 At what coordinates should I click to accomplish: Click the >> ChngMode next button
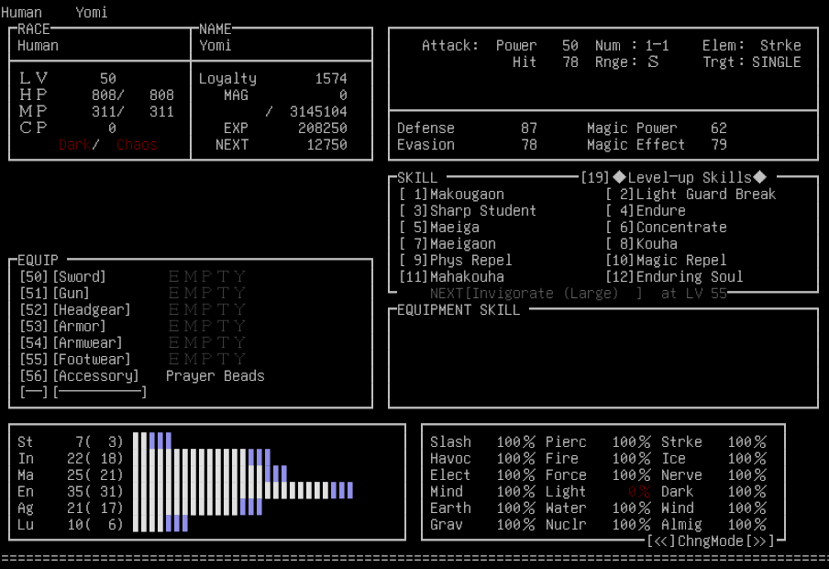tap(760, 541)
